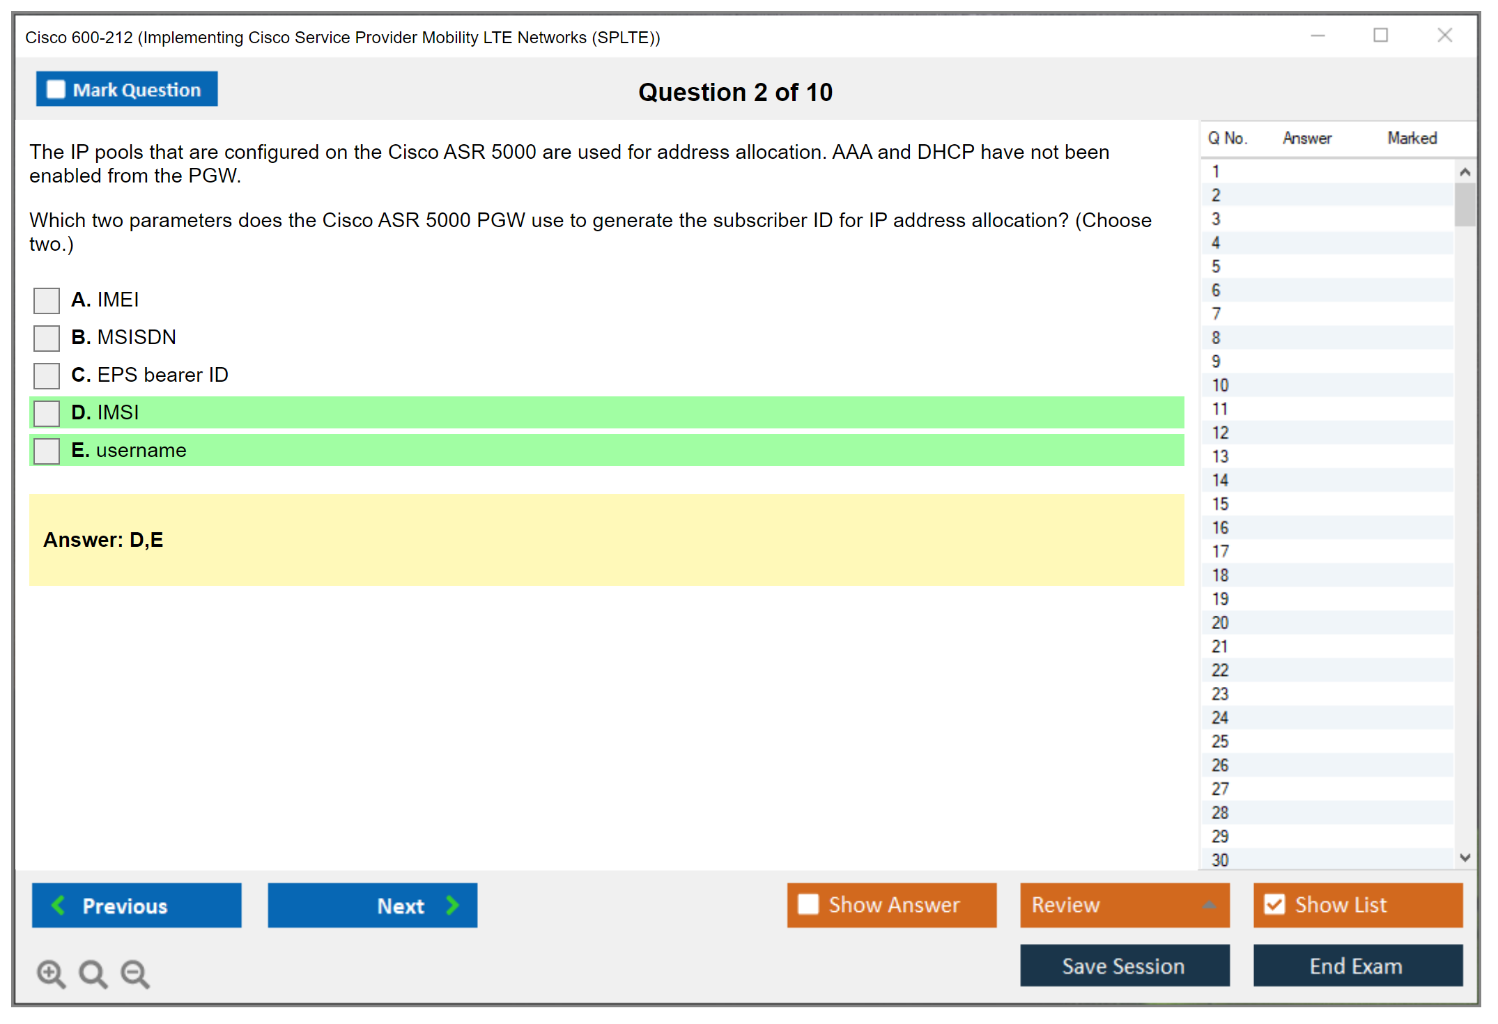Image resolution: width=1498 pixels, height=1024 pixels.
Task: Click the green right arrow on Next
Action: [x=453, y=905]
